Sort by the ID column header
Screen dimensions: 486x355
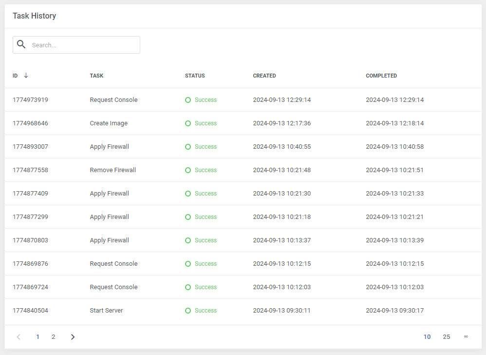(x=15, y=76)
